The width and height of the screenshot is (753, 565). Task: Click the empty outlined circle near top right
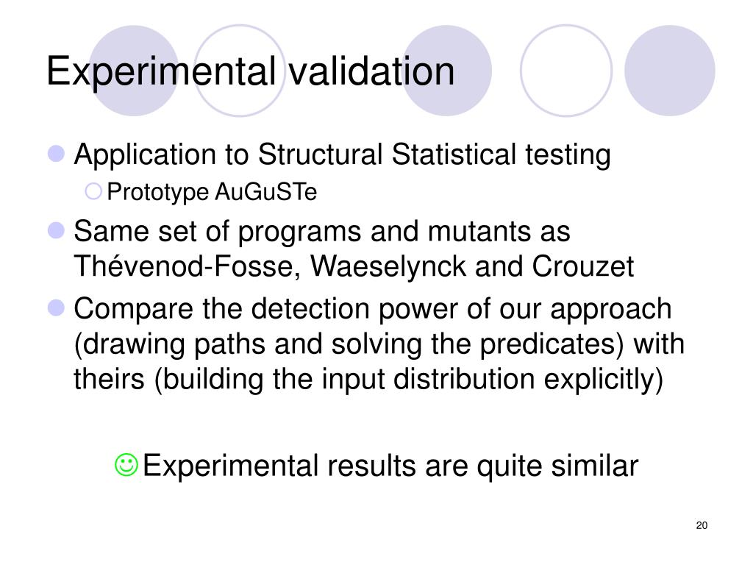pos(566,71)
